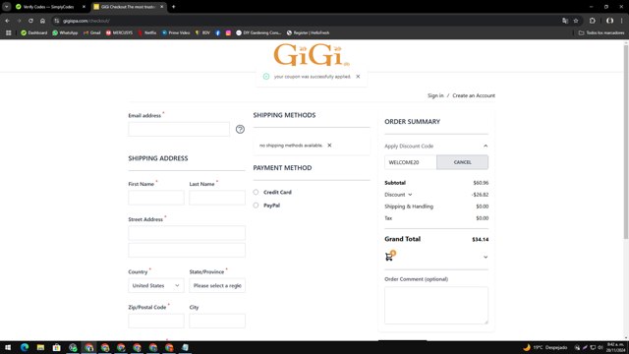
Task: Dismiss the coupon success notification
Action: coord(358,77)
